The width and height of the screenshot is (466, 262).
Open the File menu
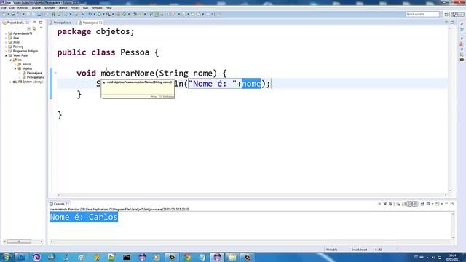[4, 8]
